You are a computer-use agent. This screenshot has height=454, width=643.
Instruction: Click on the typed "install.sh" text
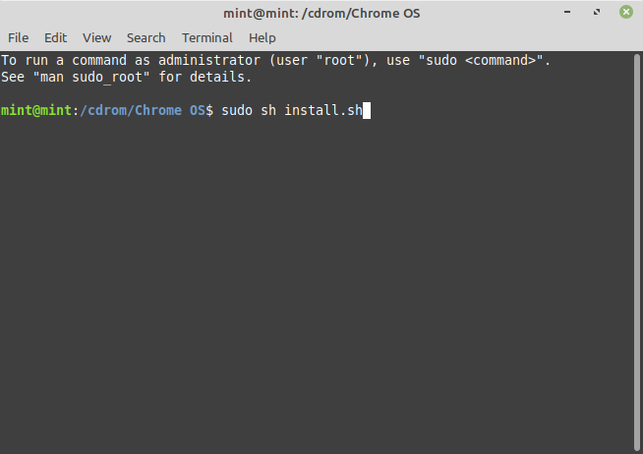pos(323,110)
